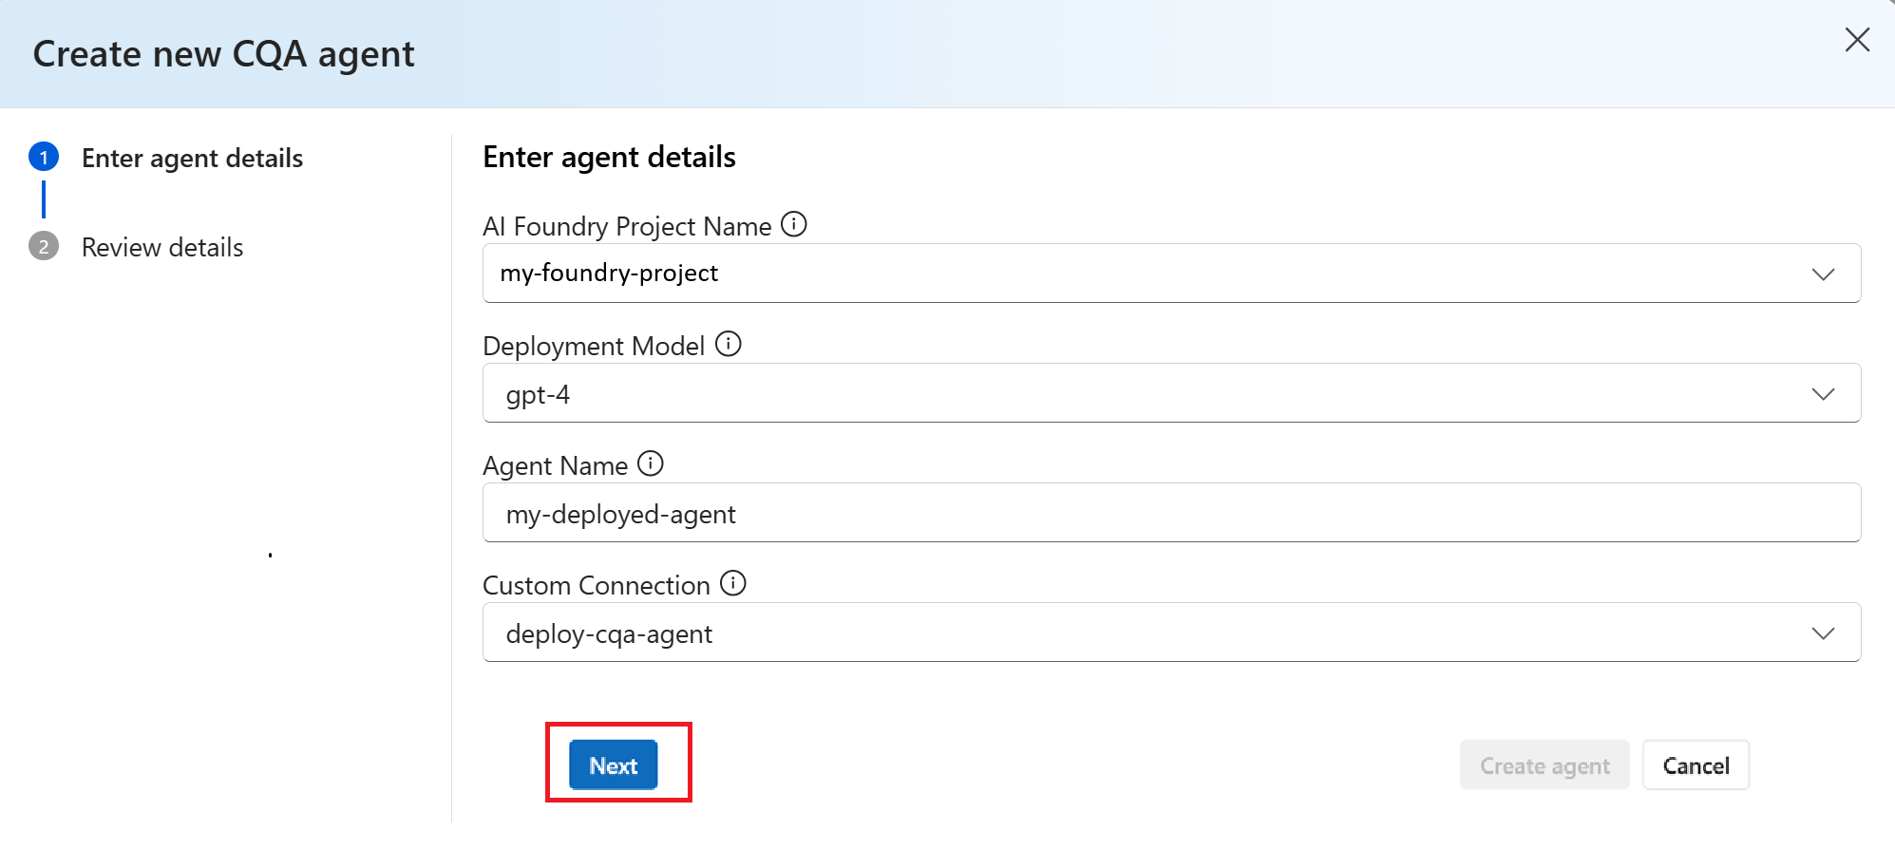Click the step 1 circle indicator

44,157
